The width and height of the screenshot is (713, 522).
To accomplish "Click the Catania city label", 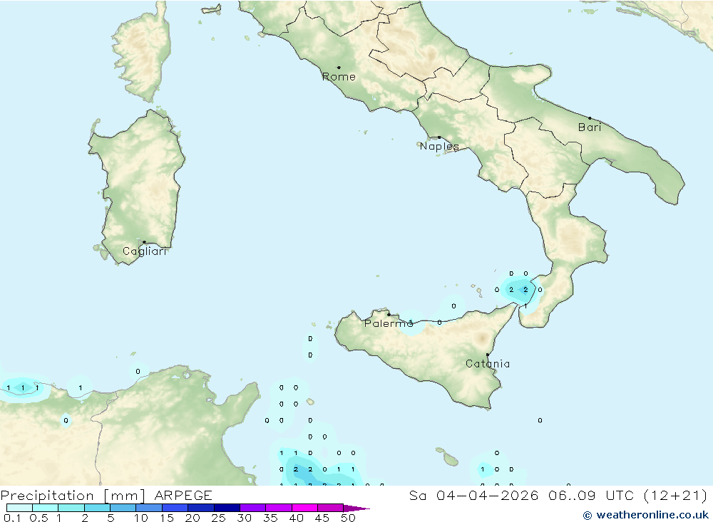I will [x=488, y=364].
